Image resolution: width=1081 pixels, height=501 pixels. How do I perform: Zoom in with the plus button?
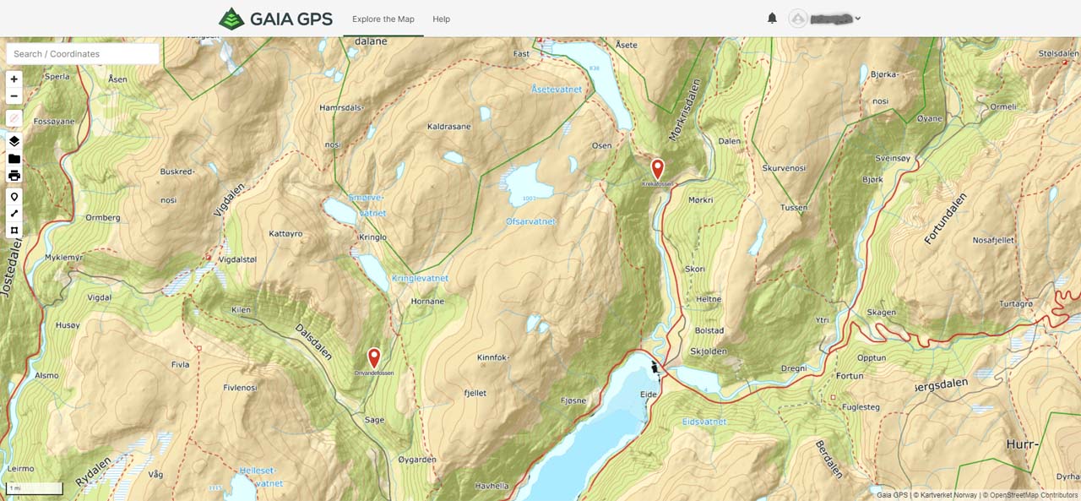pyautogui.click(x=14, y=79)
